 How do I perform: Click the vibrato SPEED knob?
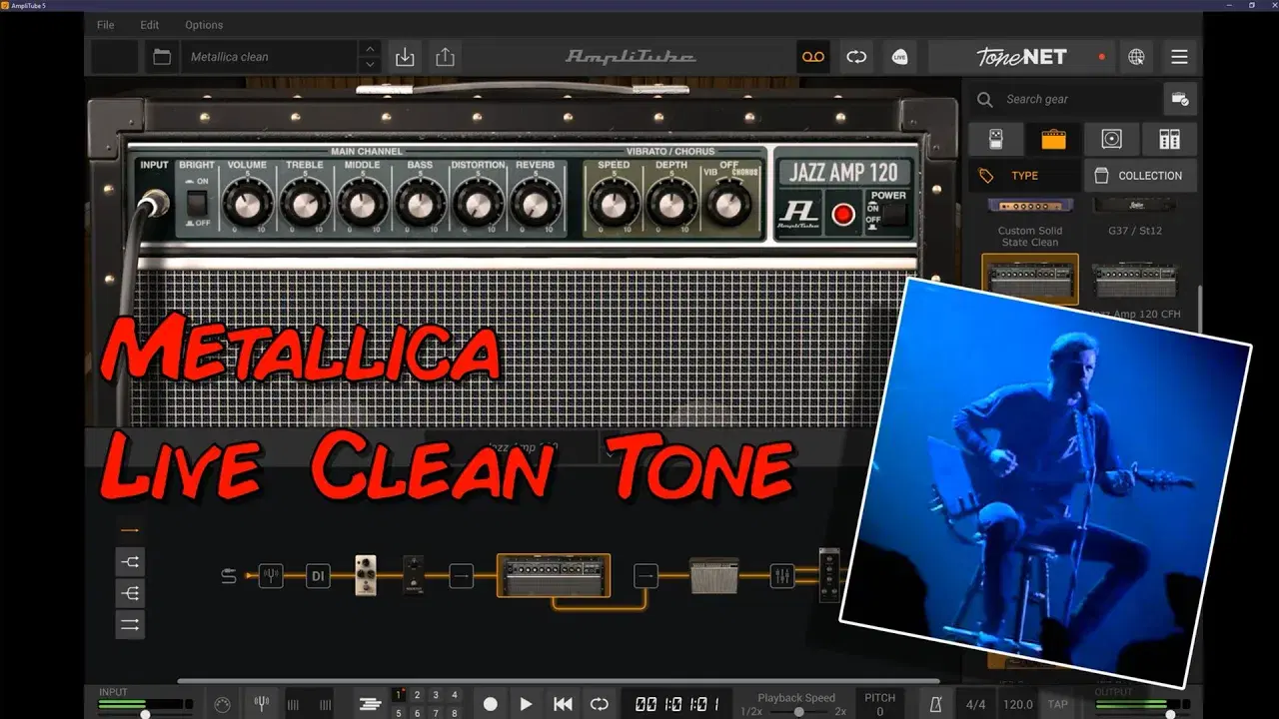pyautogui.click(x=614, y=204)
